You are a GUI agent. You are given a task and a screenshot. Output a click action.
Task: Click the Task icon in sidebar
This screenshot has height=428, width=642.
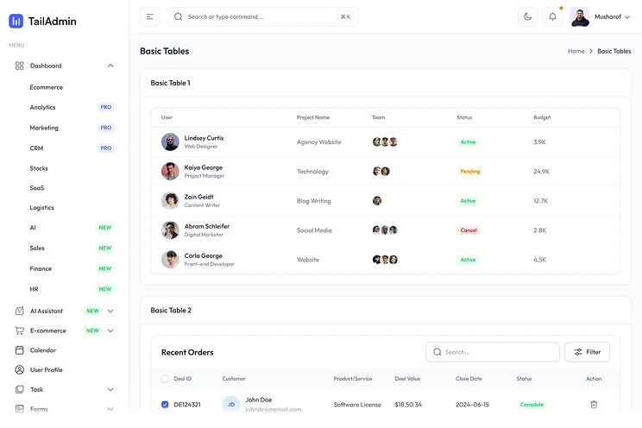click(x=19, y=389)
